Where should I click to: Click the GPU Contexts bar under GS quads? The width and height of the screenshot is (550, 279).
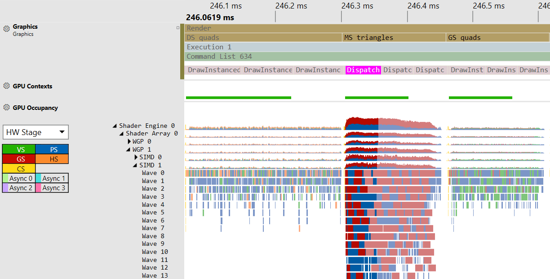pyautogui.click(x=480, y=97)
